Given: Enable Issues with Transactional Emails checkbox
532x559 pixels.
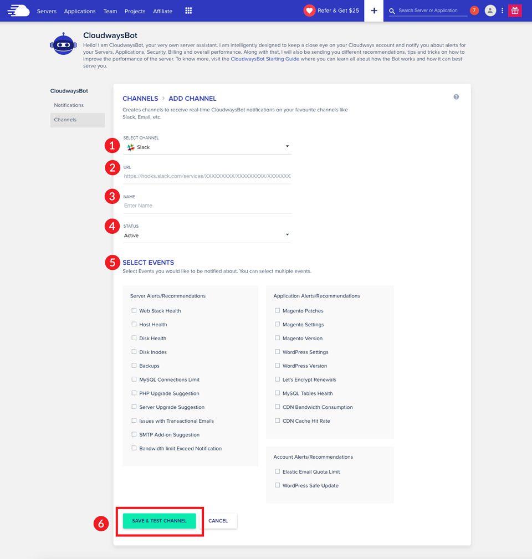Looking at the screenshot, I should coord(134,420).
